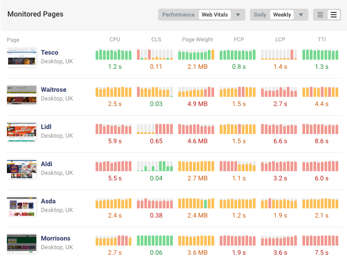Switch to Daily interval
This screenshot has width=347, height=263.
click(x=260, y=15)
